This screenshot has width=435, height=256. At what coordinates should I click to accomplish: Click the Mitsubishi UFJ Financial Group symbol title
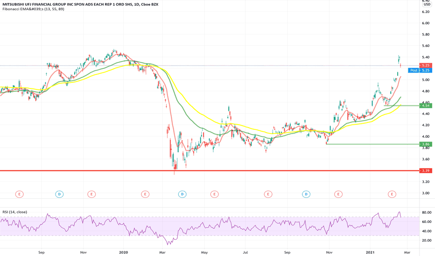[x=80, y=4]
